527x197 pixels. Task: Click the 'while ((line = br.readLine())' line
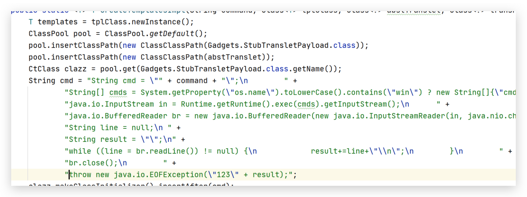[x=288, y=151]
